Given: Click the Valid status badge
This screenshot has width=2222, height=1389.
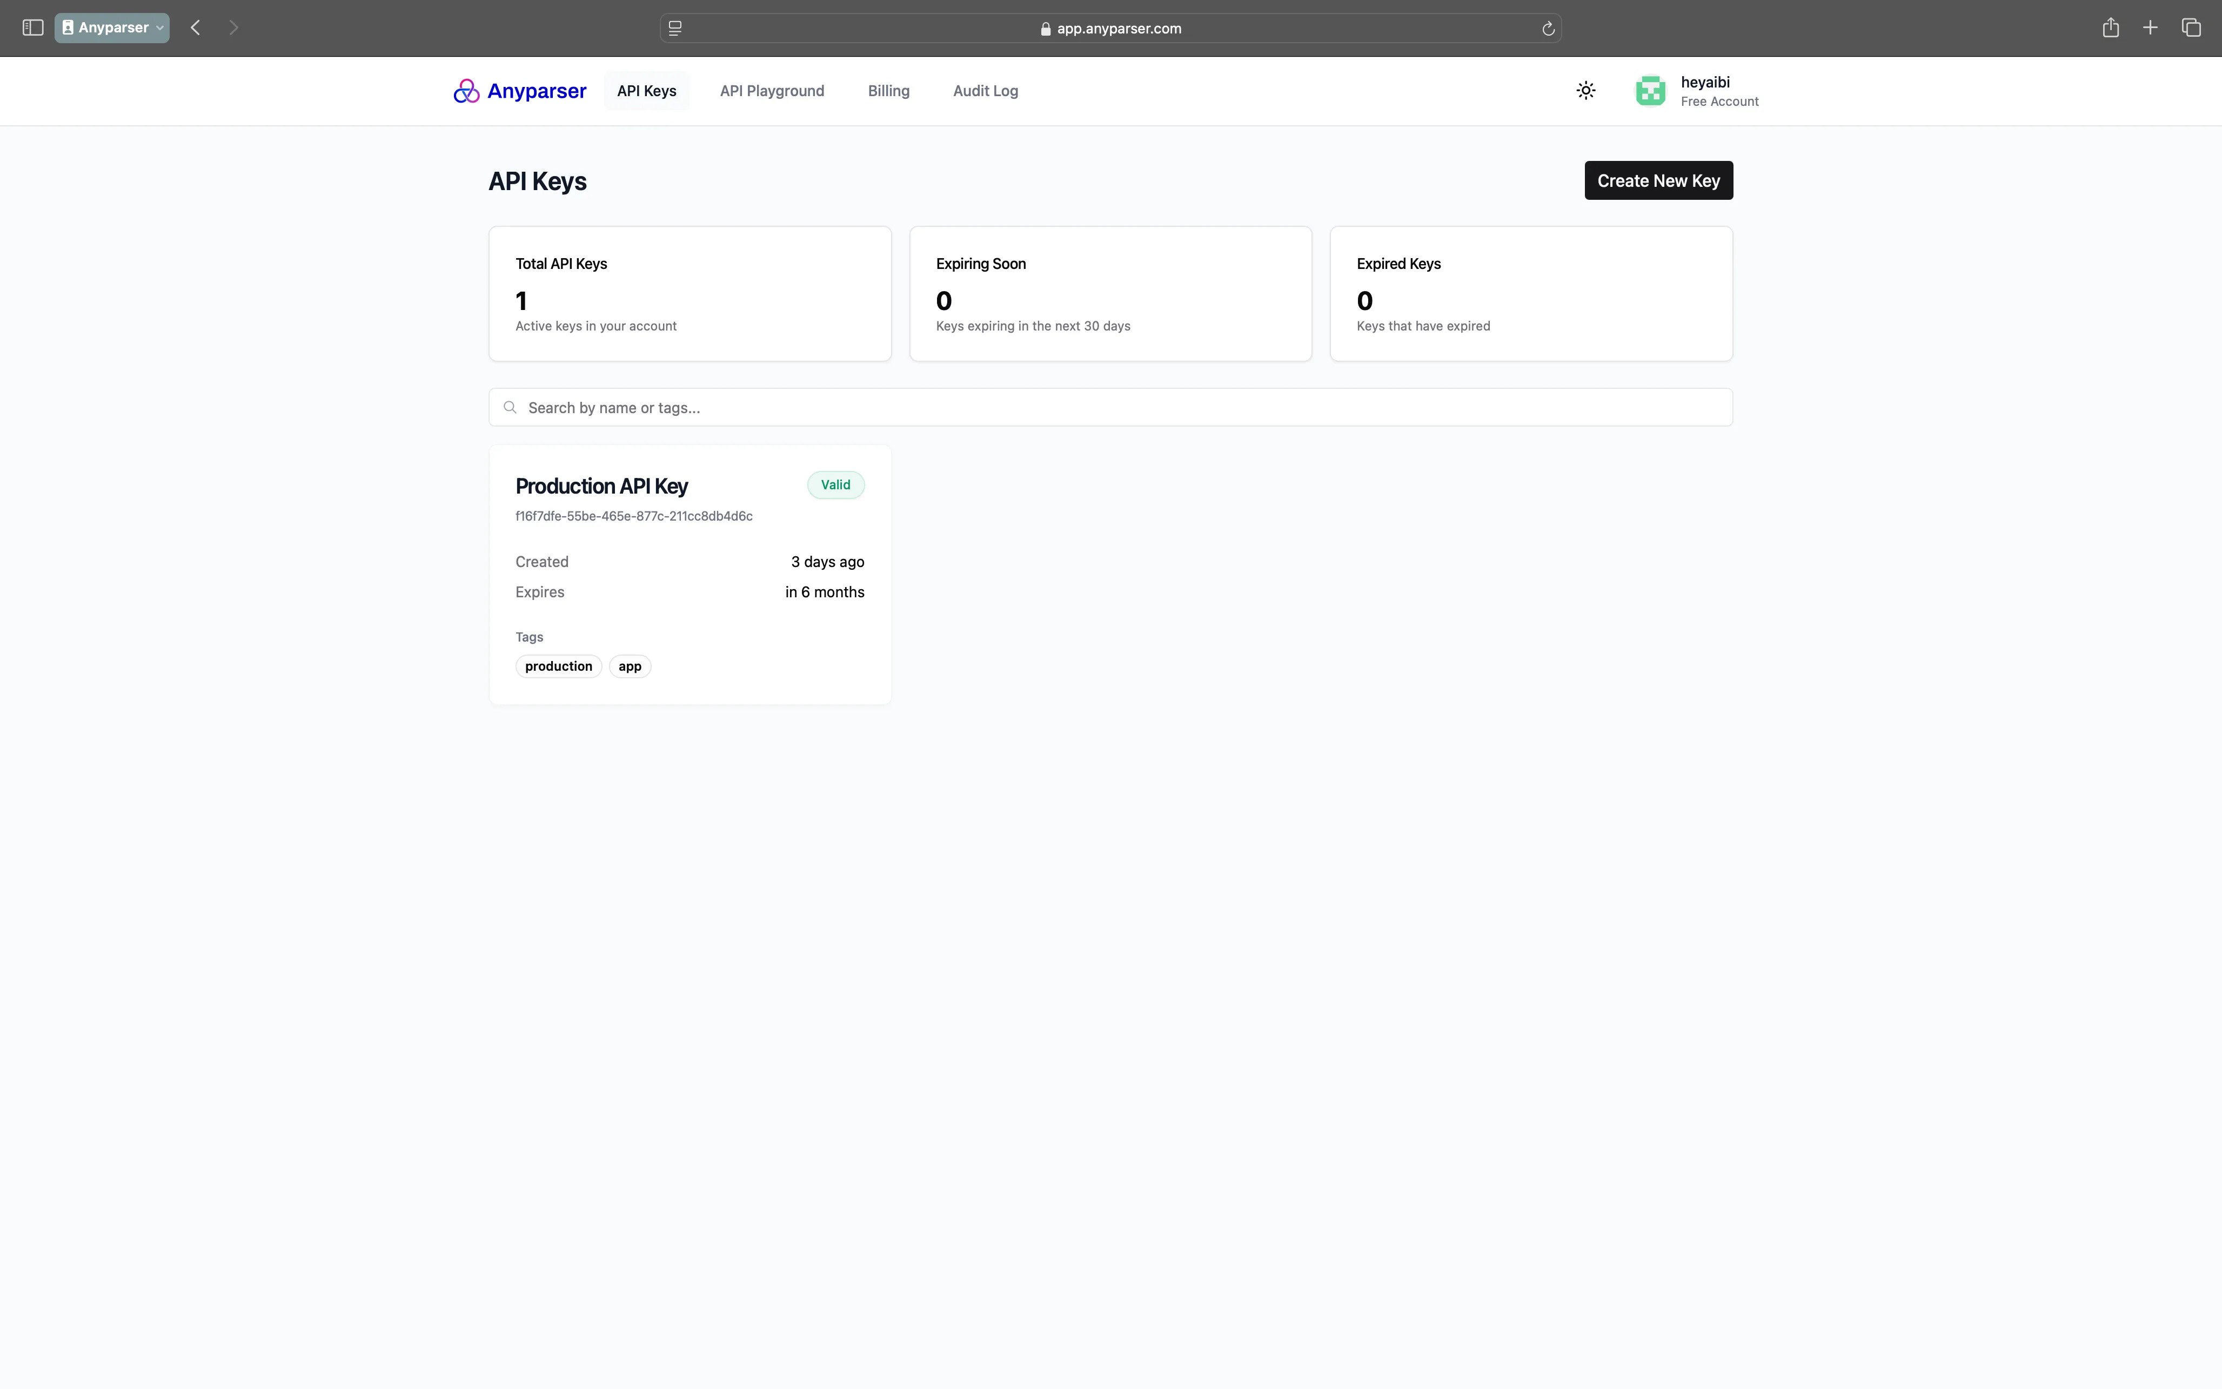Looking at the screenshot, I should click(x=834, y=484).
